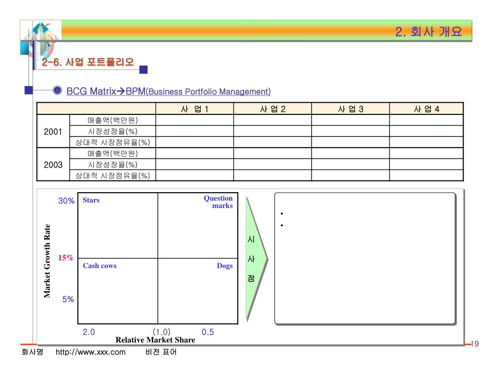Open the BCG Matrix→BPM underlined link
492x369 pixels.
click(169, 91)
